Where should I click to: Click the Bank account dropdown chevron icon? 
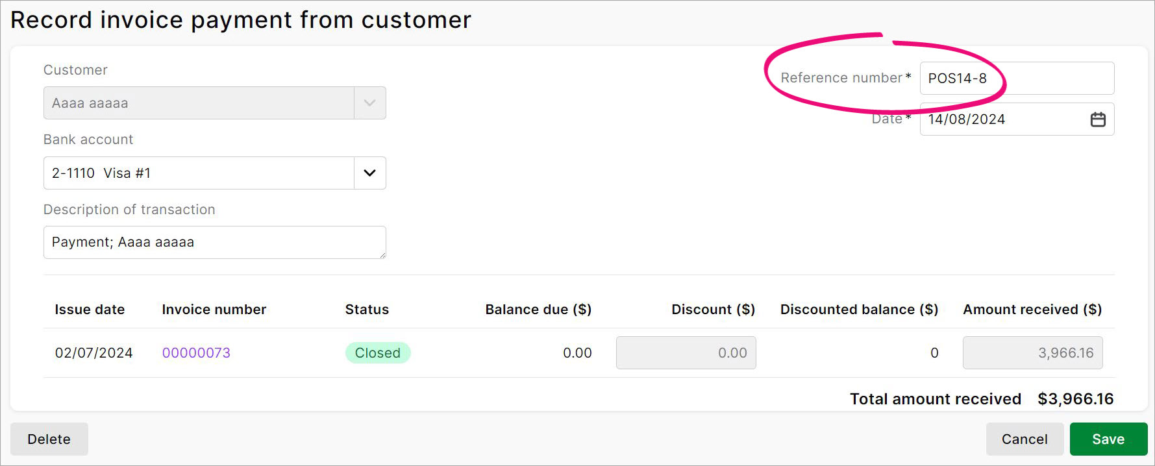(369, 173)
